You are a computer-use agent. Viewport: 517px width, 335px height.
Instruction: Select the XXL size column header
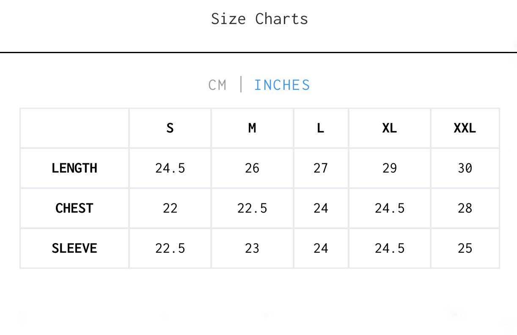click(465, 128)
